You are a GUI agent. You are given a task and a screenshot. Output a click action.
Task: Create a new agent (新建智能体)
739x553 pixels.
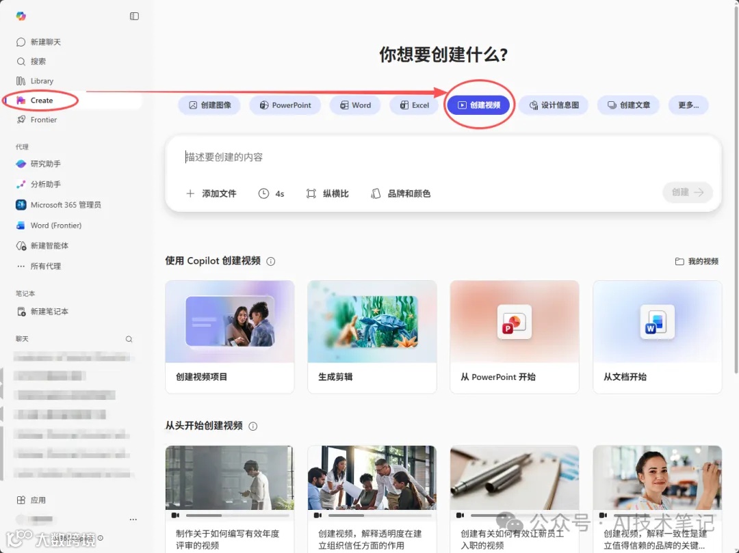coord(42,245)
